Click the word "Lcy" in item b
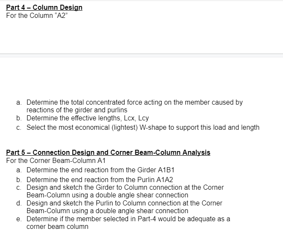 coord(144,118)
